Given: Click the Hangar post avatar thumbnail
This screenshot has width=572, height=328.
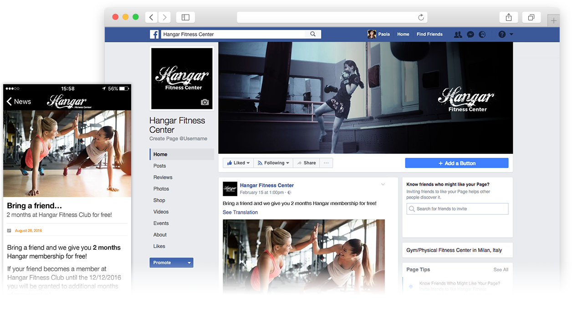Looking at the screenshot, I should tap(230, 189).
